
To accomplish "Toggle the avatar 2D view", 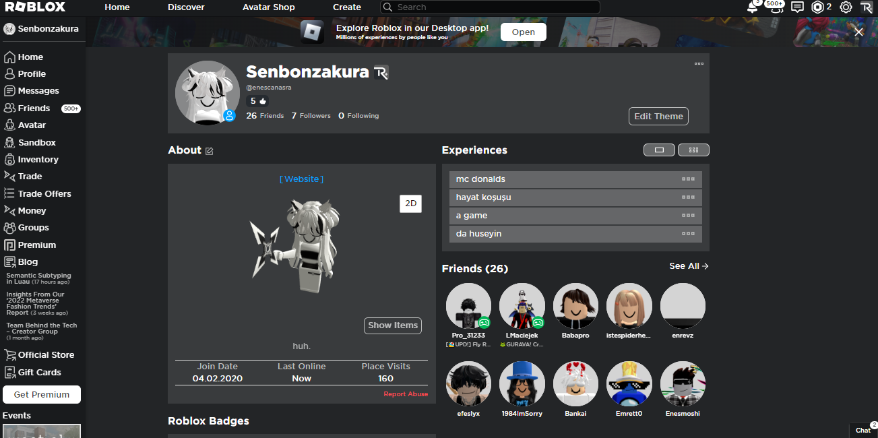I will click(410, 204).
